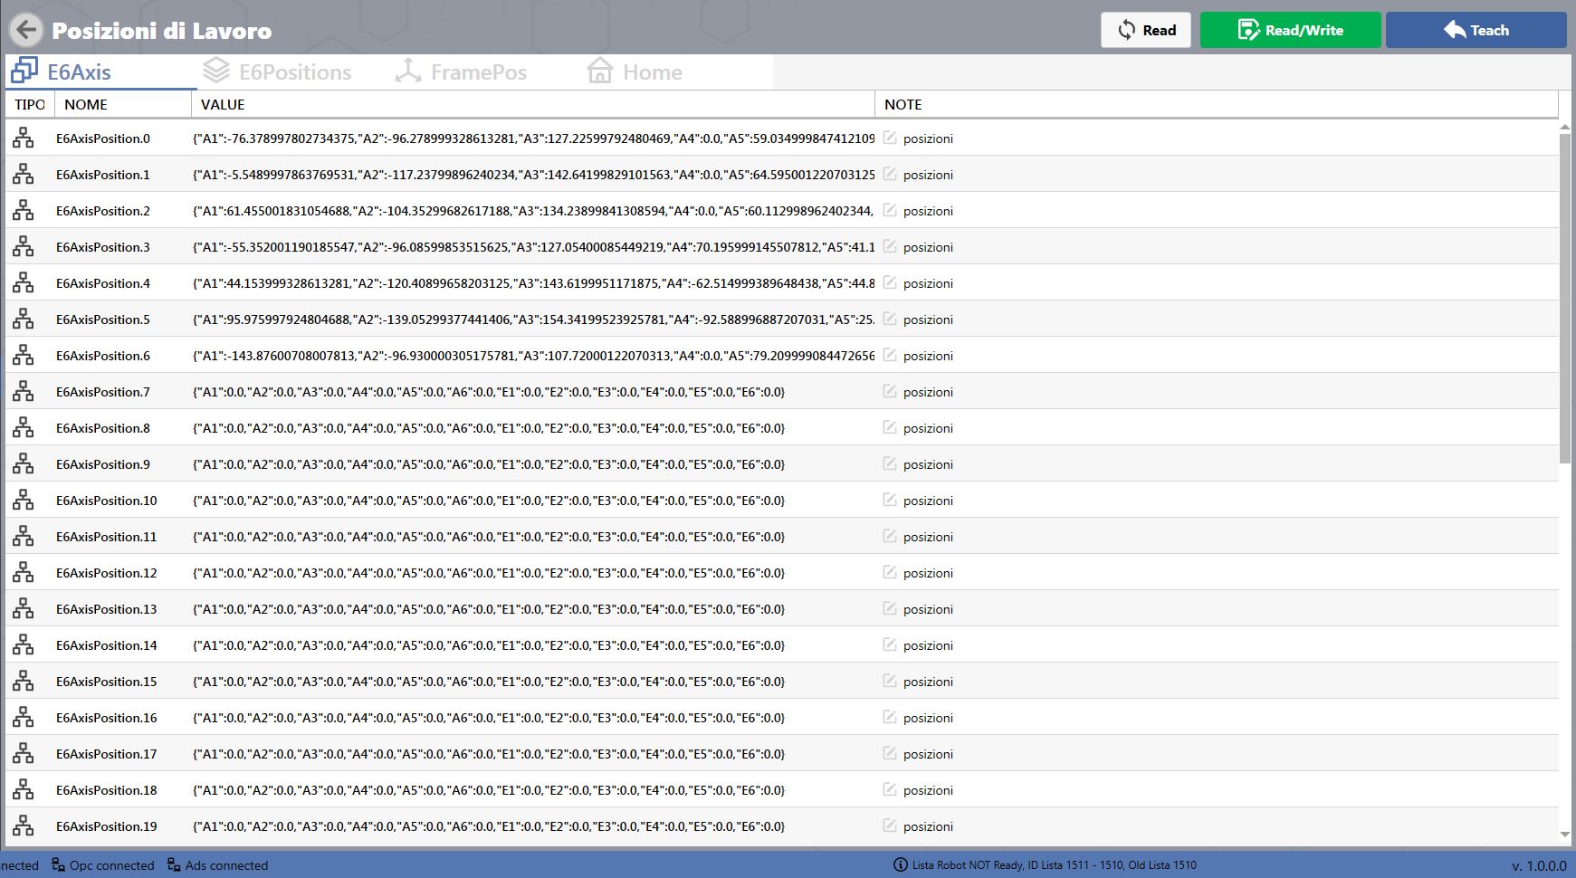Click the type icon of E6AxisPosition.0

[x=24, y=138]
